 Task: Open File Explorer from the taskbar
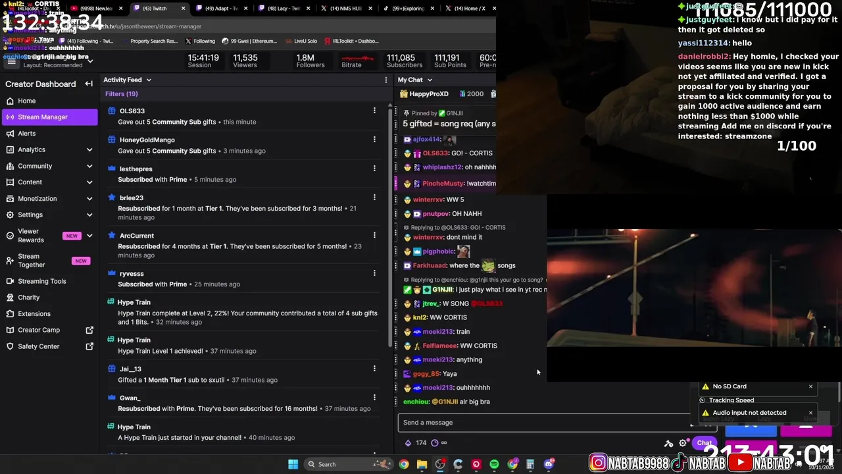422,464
